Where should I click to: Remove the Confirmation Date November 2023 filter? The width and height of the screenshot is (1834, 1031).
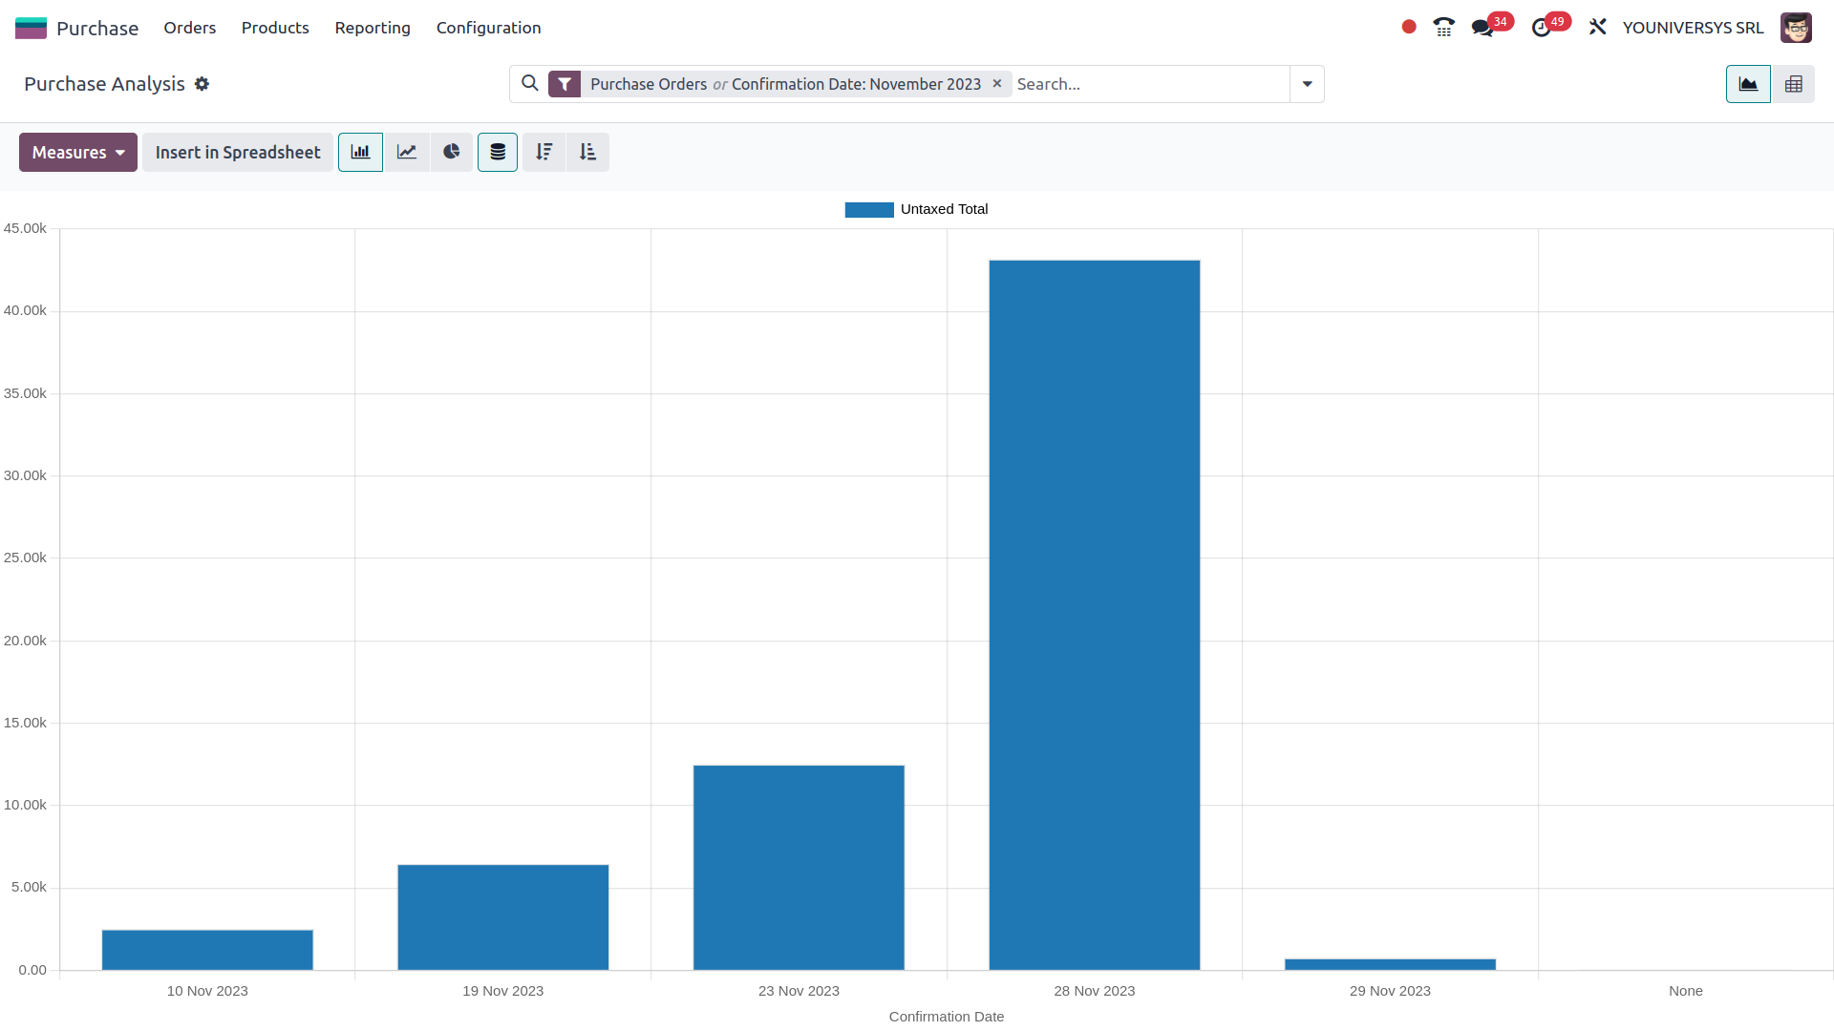(996, 84)
